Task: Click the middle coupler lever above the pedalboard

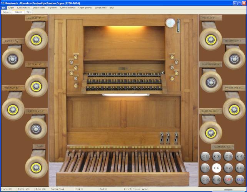Action: point(168,137)
